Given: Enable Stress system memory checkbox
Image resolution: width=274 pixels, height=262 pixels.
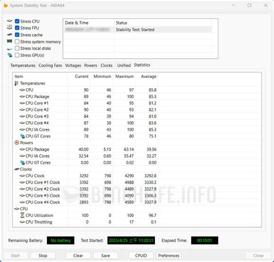Looking at the screenshot, I should (x=17, y=42).
